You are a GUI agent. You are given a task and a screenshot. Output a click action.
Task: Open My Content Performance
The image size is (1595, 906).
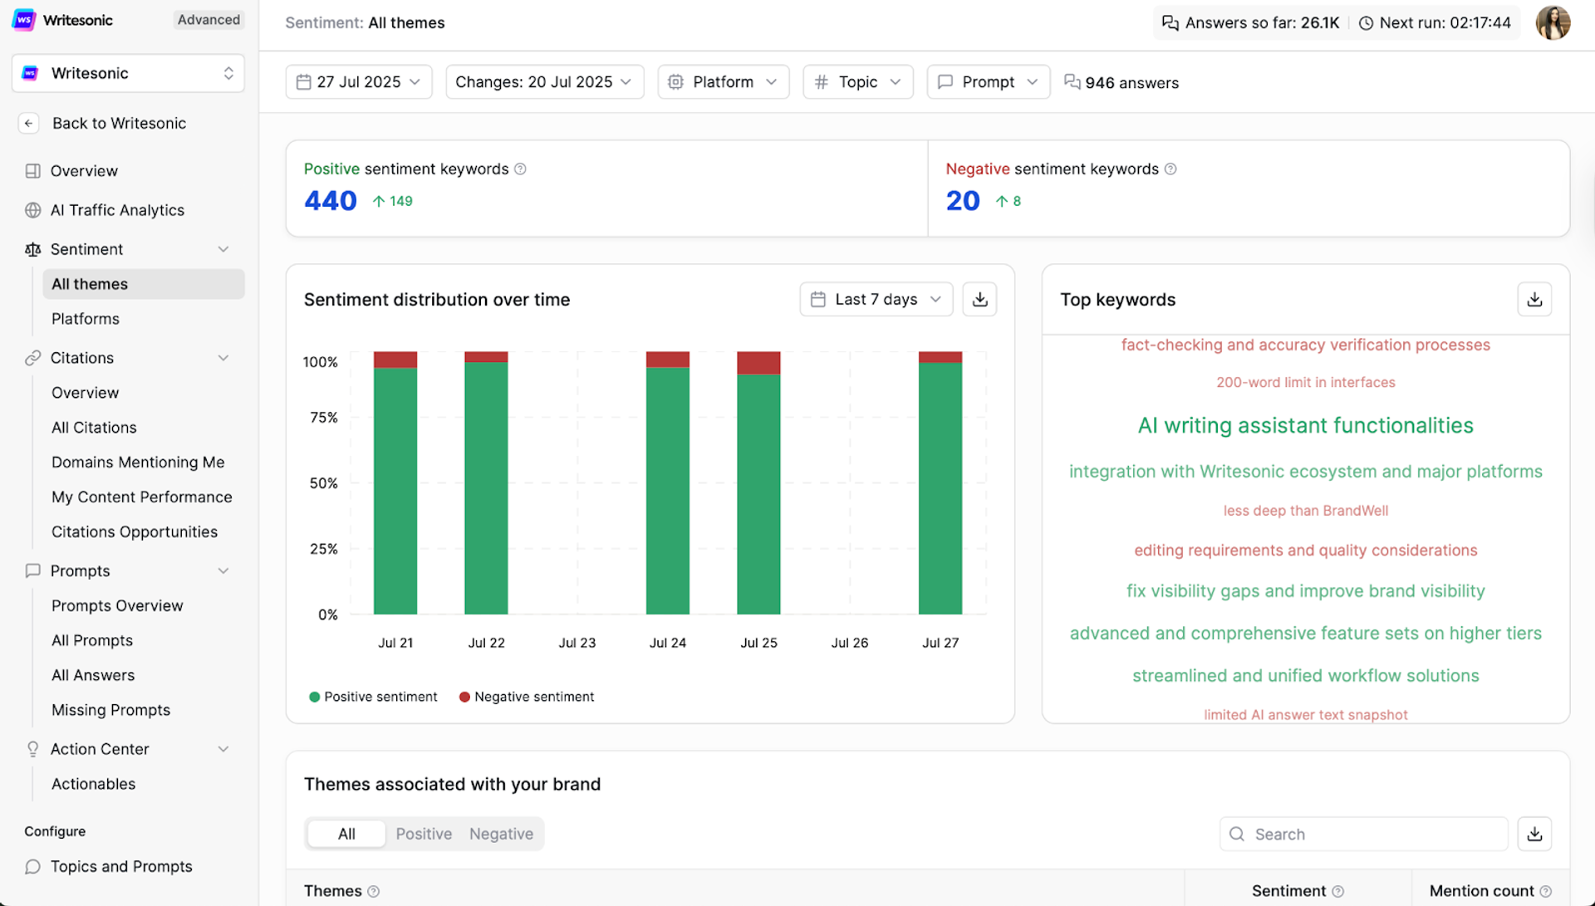(142, 497)
